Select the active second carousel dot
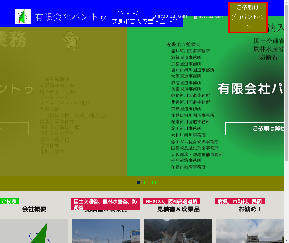This screenshot has width=289, height=243. tap(138, 183)
